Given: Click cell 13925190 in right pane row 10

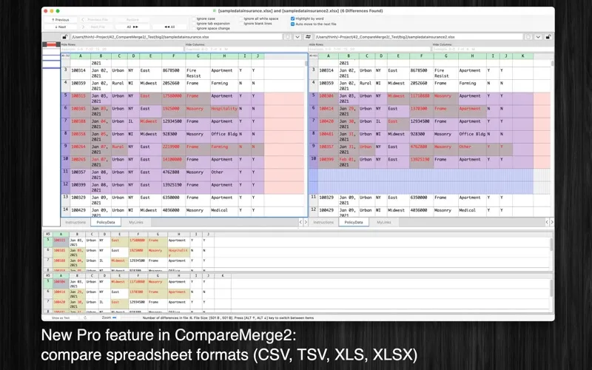Looking at the screenshot, I should 421,162.
